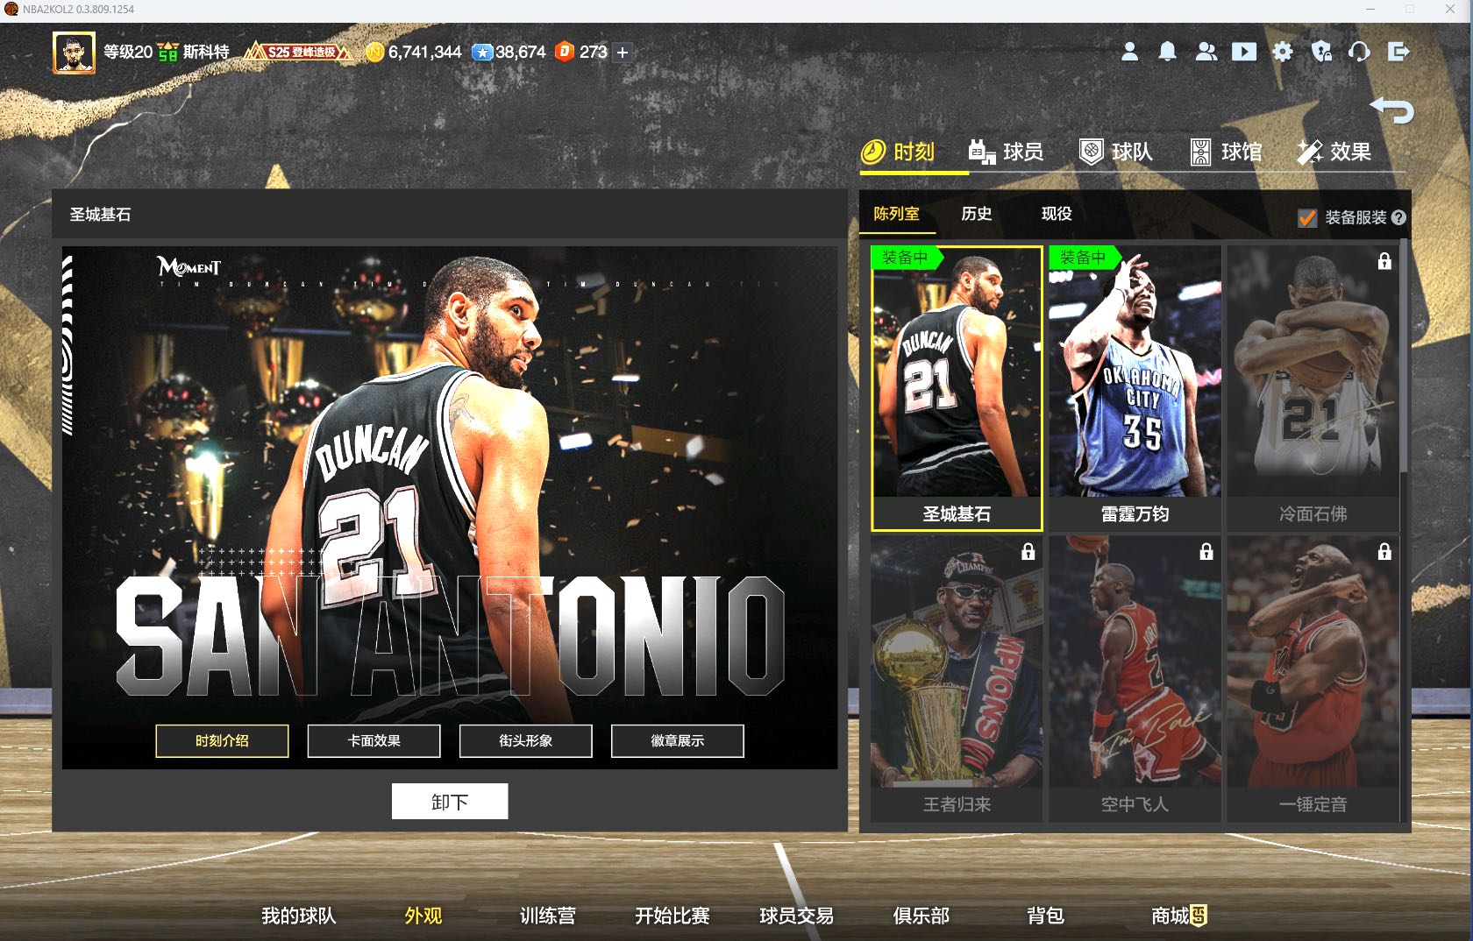Open 外观 from bottom navigation
The width and height of the screenshot is (1473, 941).
click(423, 916)
